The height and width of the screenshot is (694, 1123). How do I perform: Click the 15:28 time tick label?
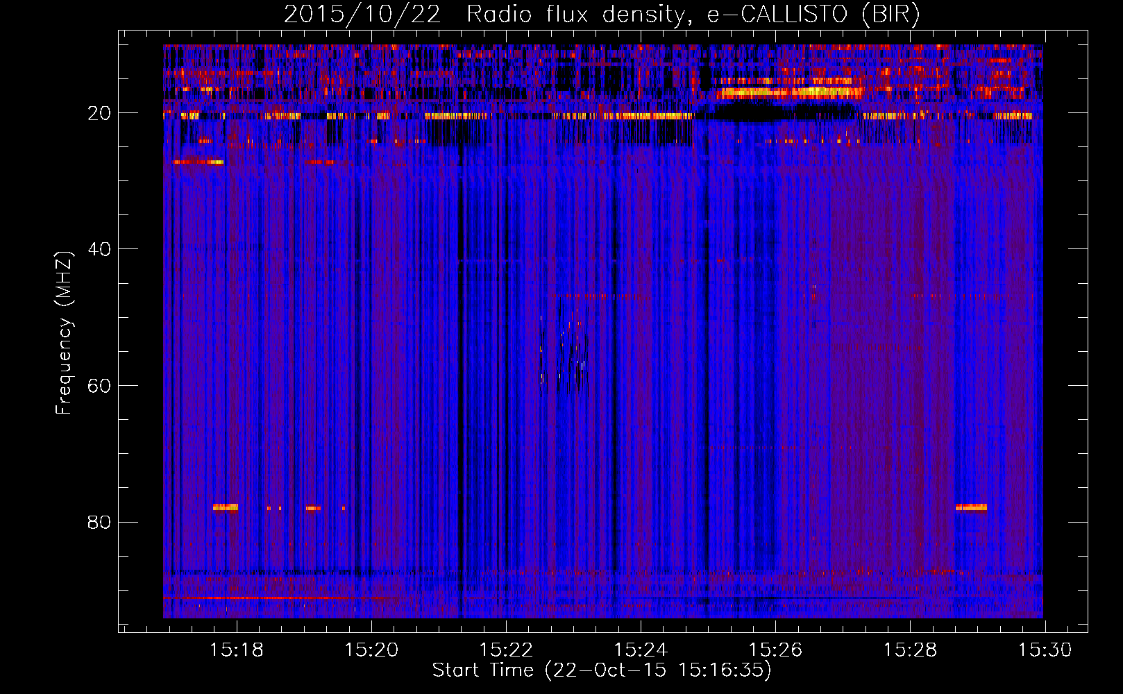pos(910,650)
